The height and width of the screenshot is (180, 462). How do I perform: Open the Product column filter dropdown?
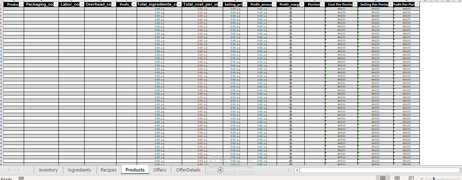(21, 5)
